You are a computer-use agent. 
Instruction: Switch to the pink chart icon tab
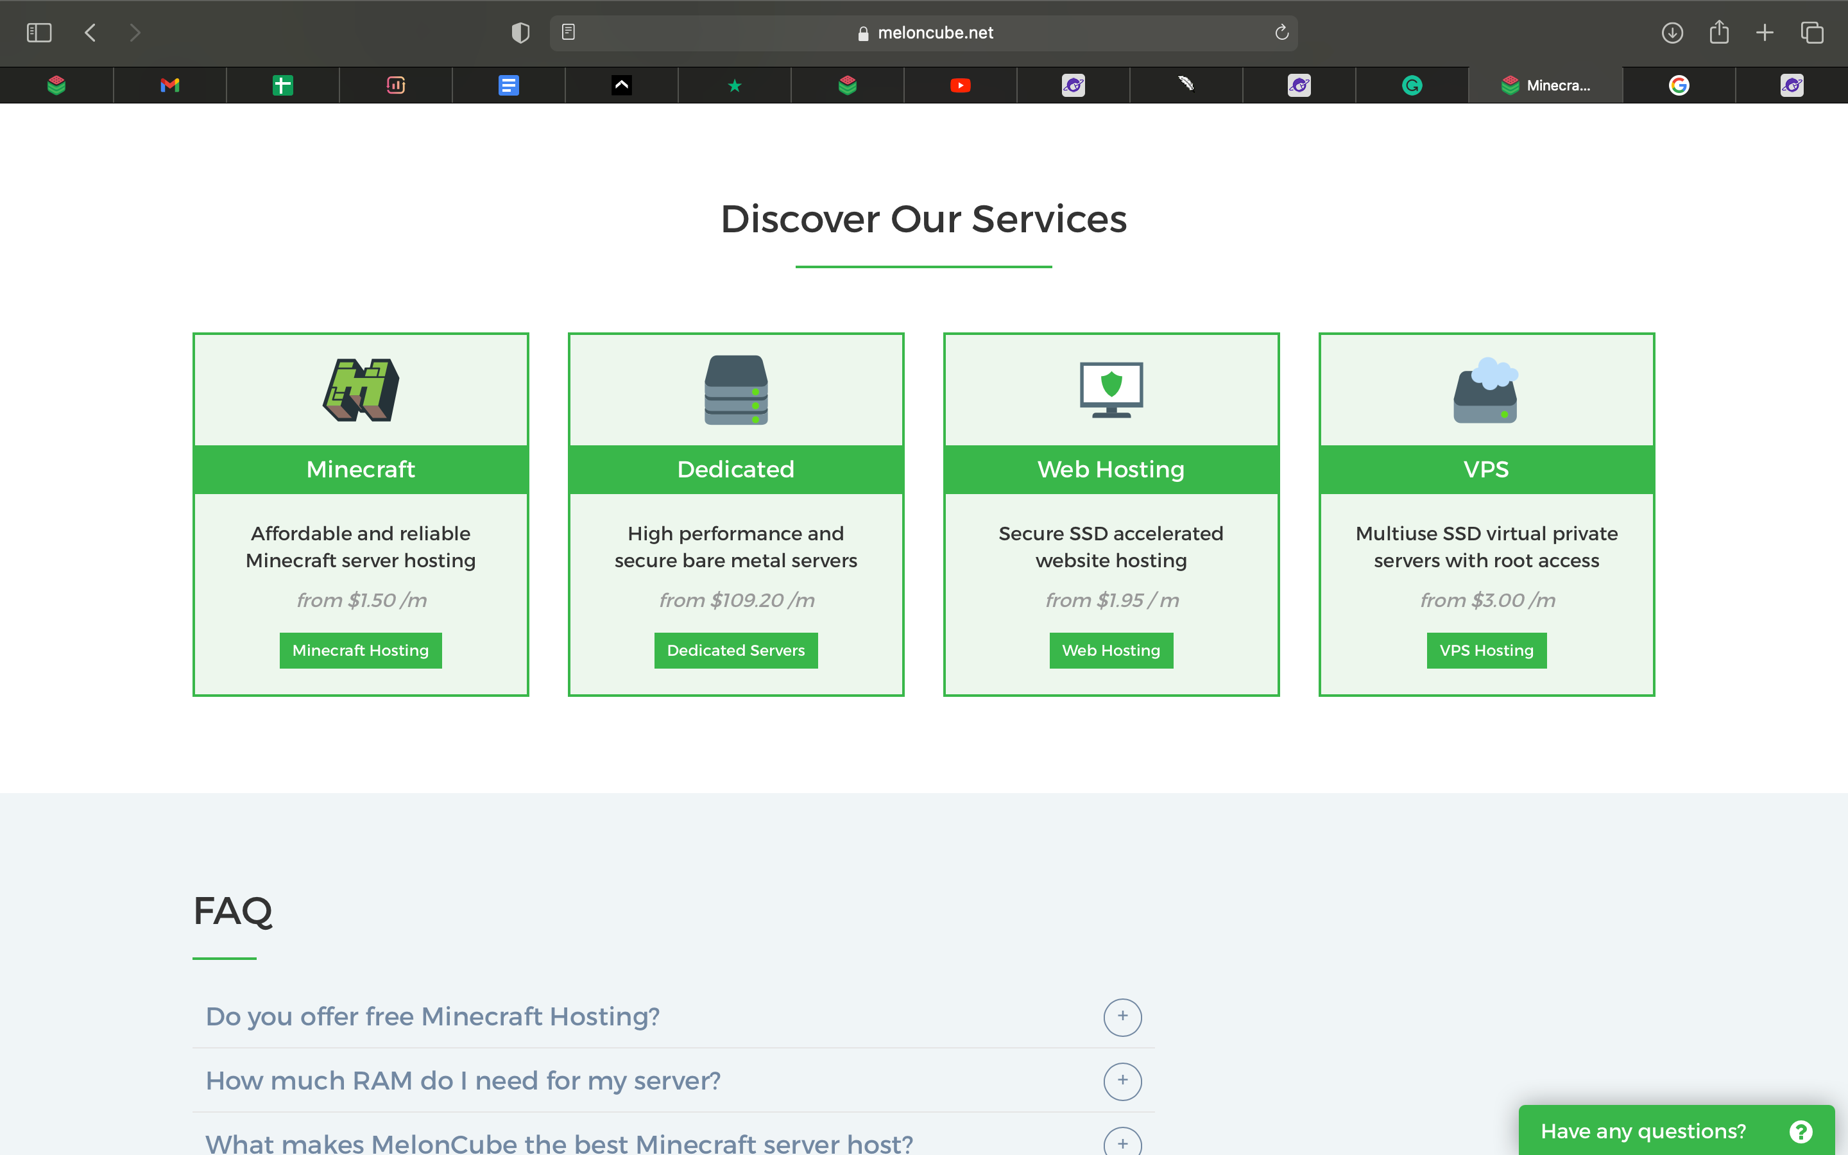pos(395,85)
